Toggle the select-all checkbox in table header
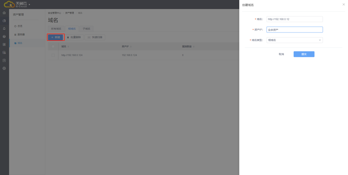This screenshot has width=348, height=175. click(x=53, y=47)
